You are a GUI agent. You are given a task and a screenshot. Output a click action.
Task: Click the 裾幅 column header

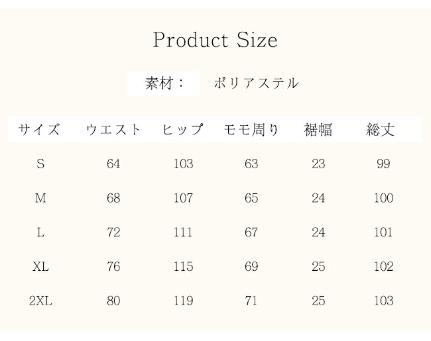point(318,130)
